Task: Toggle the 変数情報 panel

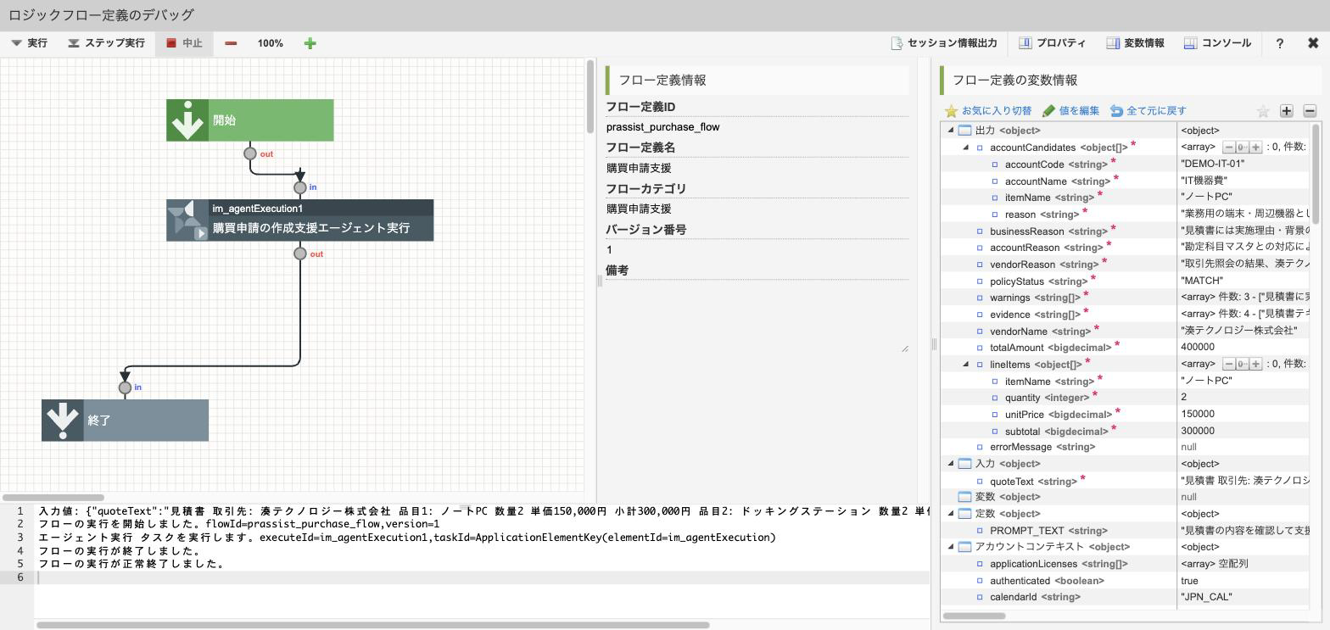Action: click(1135, 43)
